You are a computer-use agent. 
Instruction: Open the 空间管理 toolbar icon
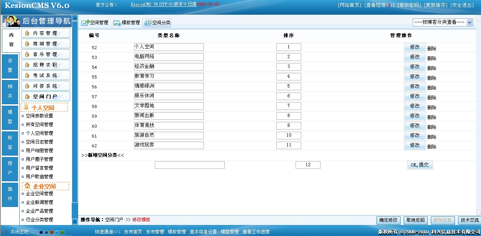[x=94, y=22]
